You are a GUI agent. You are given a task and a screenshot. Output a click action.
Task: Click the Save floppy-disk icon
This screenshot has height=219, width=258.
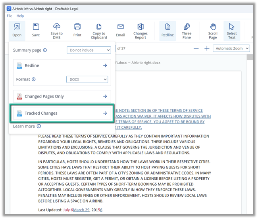36,27
